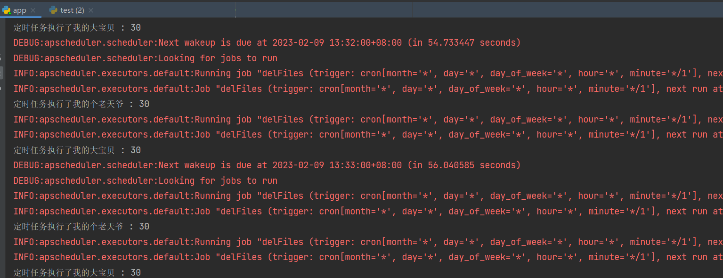723x278 pixels.
Task: Click the gutter strip beside the console output
Action: coord(3,141)
